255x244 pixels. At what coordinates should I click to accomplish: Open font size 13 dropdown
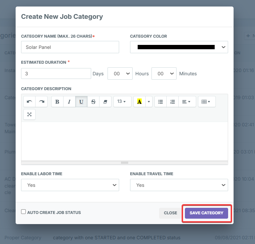[122, 102]
